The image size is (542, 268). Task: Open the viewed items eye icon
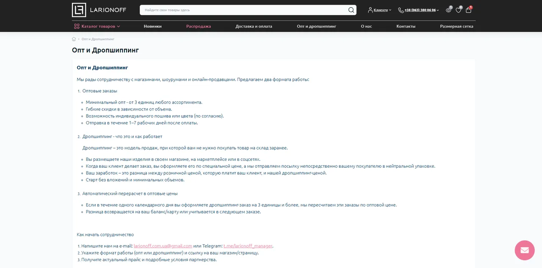448,10
